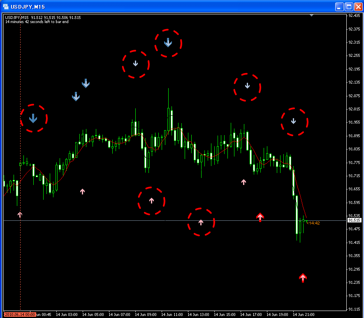Click the orange 14:42 bar timer label
The width and height of the screenshot is (364, 318).
click(314, 223)
